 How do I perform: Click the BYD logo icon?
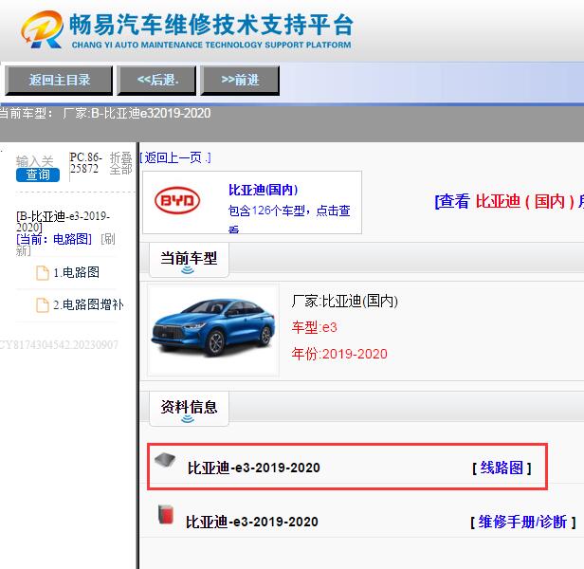177,200
